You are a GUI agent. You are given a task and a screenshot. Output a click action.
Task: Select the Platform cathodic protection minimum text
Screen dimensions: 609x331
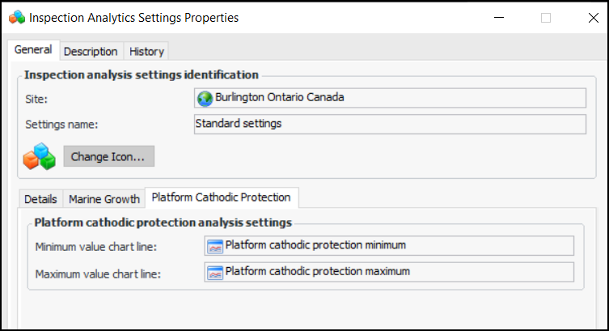tap(315, 245)
